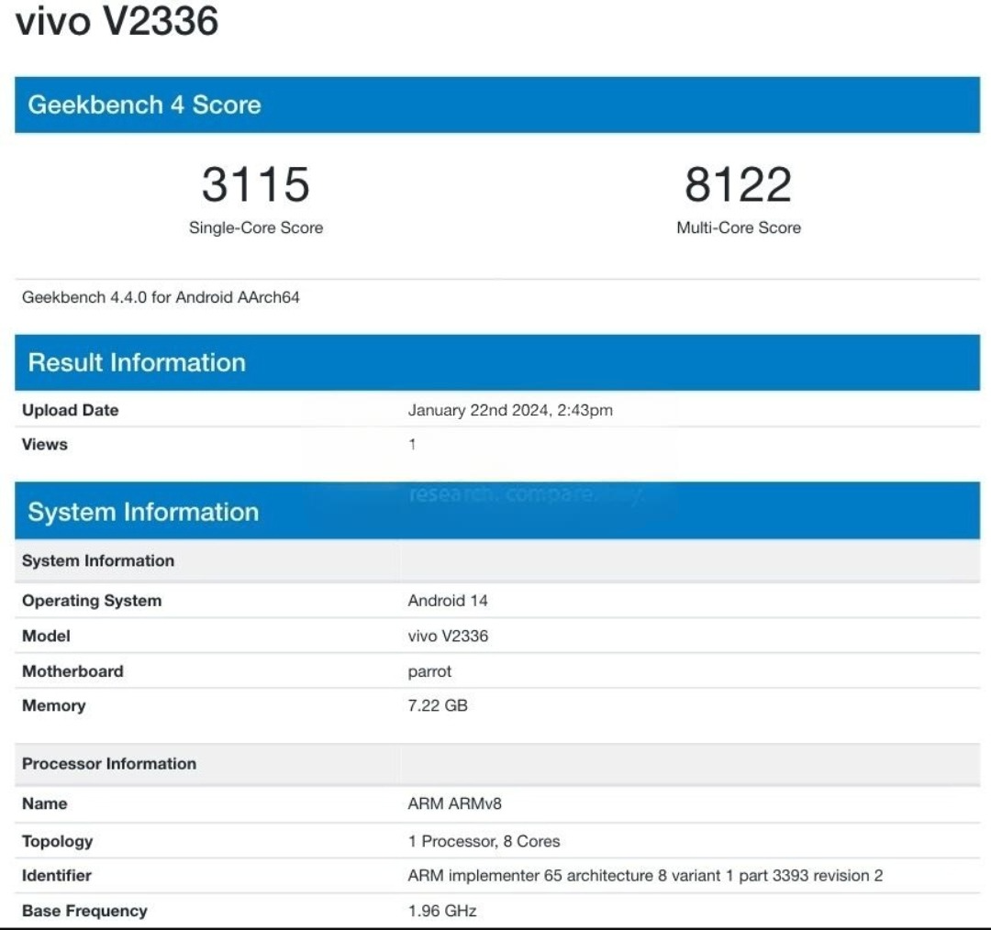Select the Views value '1'

coord(412,444)
